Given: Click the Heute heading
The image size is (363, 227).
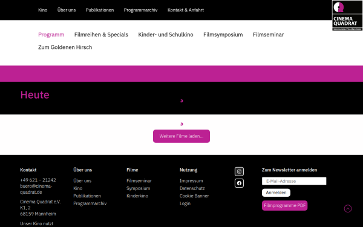Looking at the screenshot, I should coord(34,95).
